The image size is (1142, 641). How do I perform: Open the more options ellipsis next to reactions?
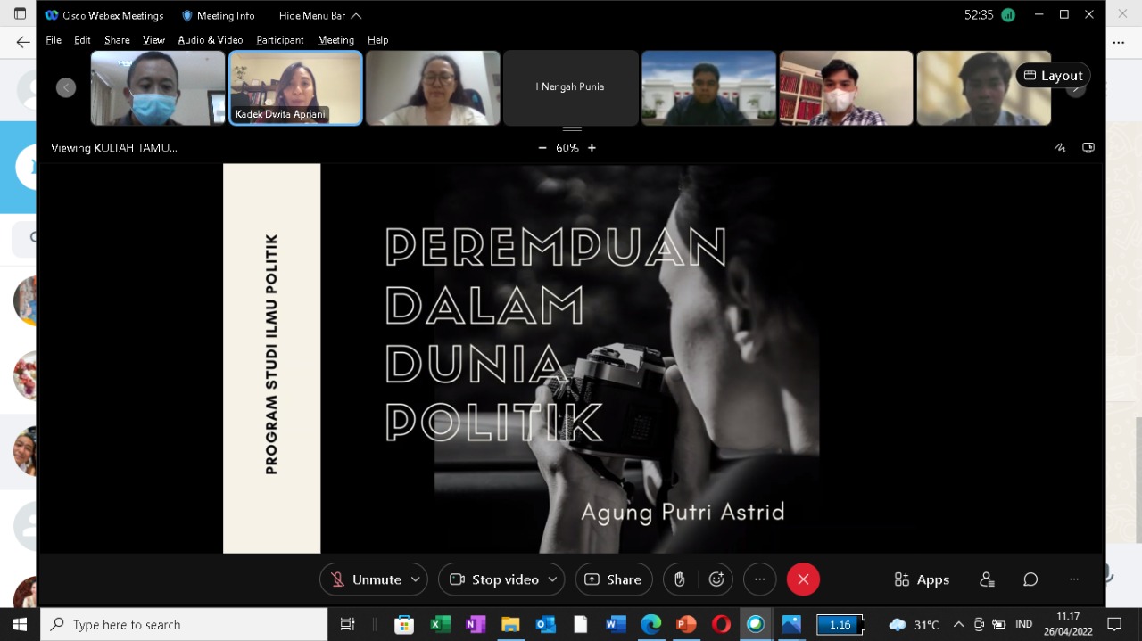click(759, 579)
